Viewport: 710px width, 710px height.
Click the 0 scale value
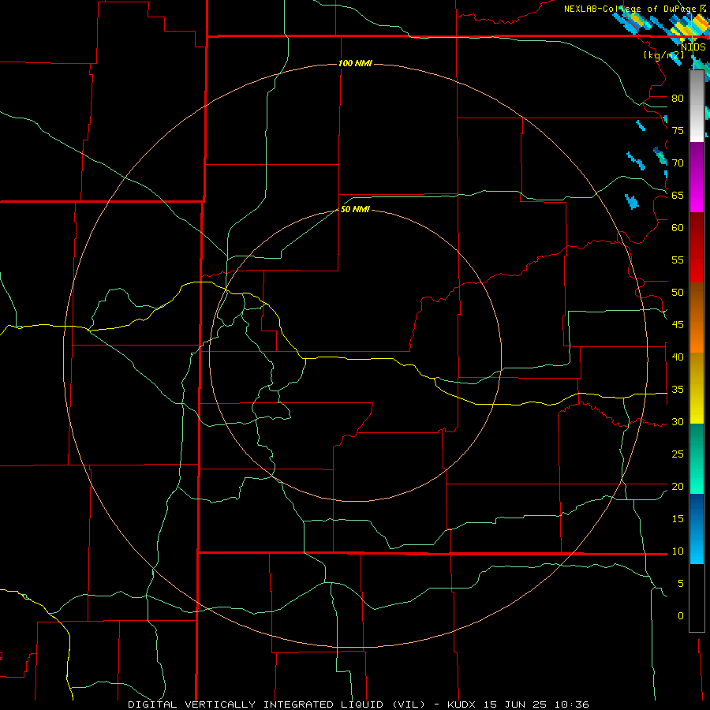point(681,616)
